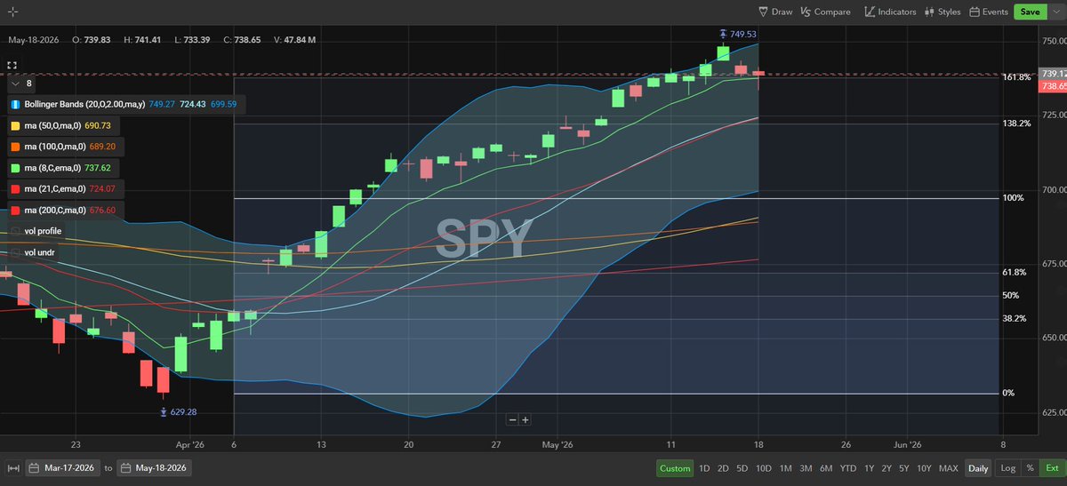1067x486 pixels.
Task: Select the ma (100,O,ma,0) legend label
Action: click(55, 147)
